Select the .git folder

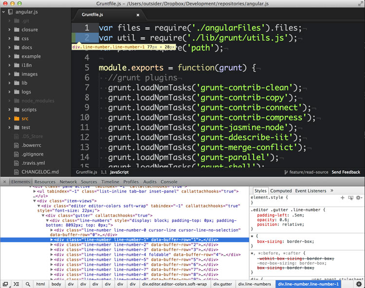25,21
